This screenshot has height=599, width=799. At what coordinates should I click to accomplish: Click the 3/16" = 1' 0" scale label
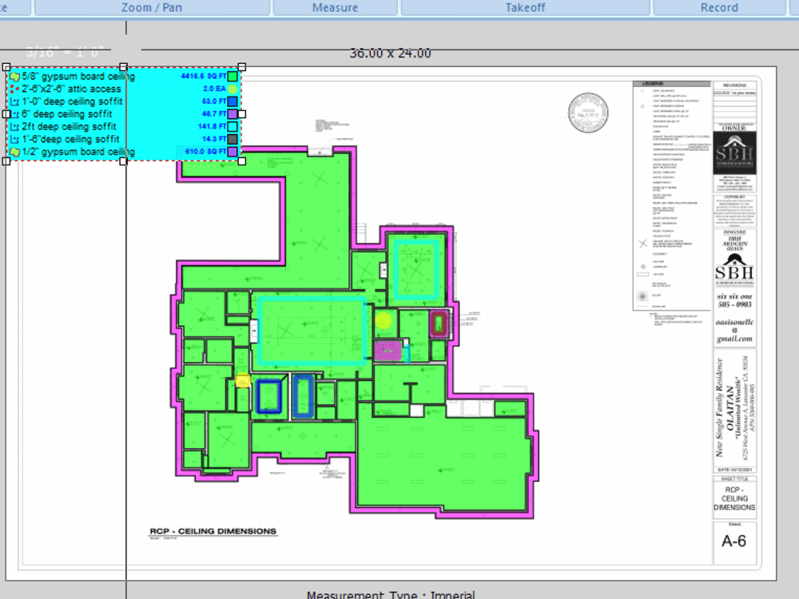[x=65, y=52]
